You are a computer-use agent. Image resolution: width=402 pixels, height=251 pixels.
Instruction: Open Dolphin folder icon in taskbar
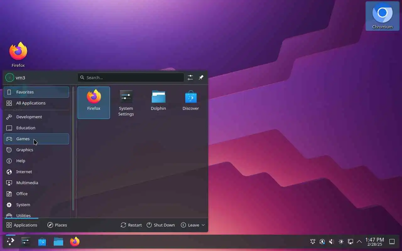58,242
